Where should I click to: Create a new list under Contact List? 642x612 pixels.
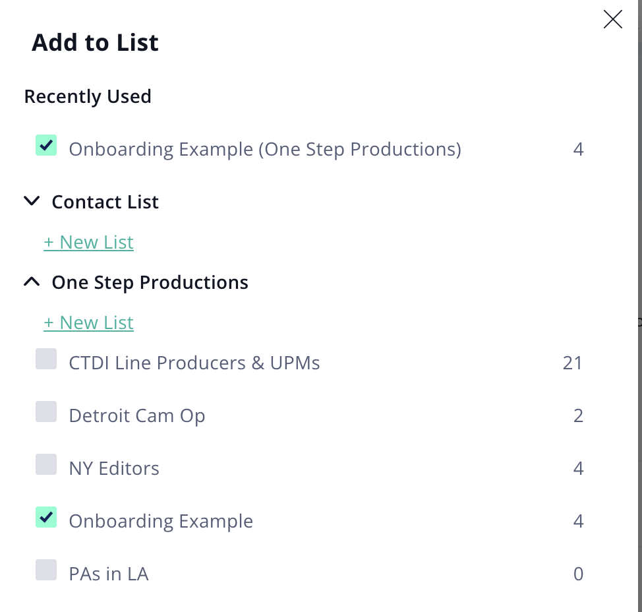[88, 242]
